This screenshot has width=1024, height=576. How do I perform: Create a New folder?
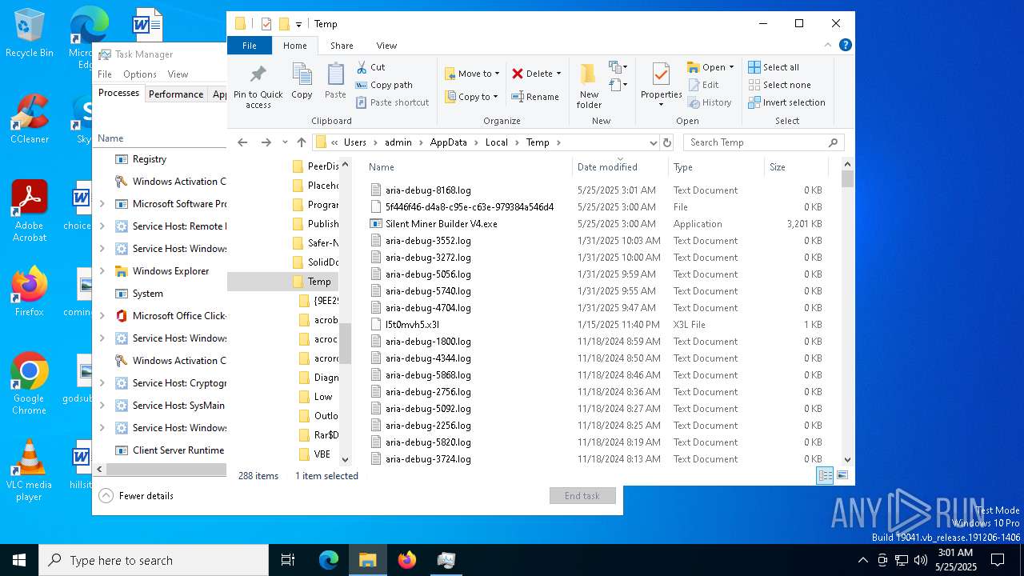pyautogui.click(x=588, y=86)
